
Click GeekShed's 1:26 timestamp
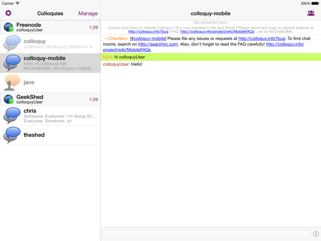93,99
